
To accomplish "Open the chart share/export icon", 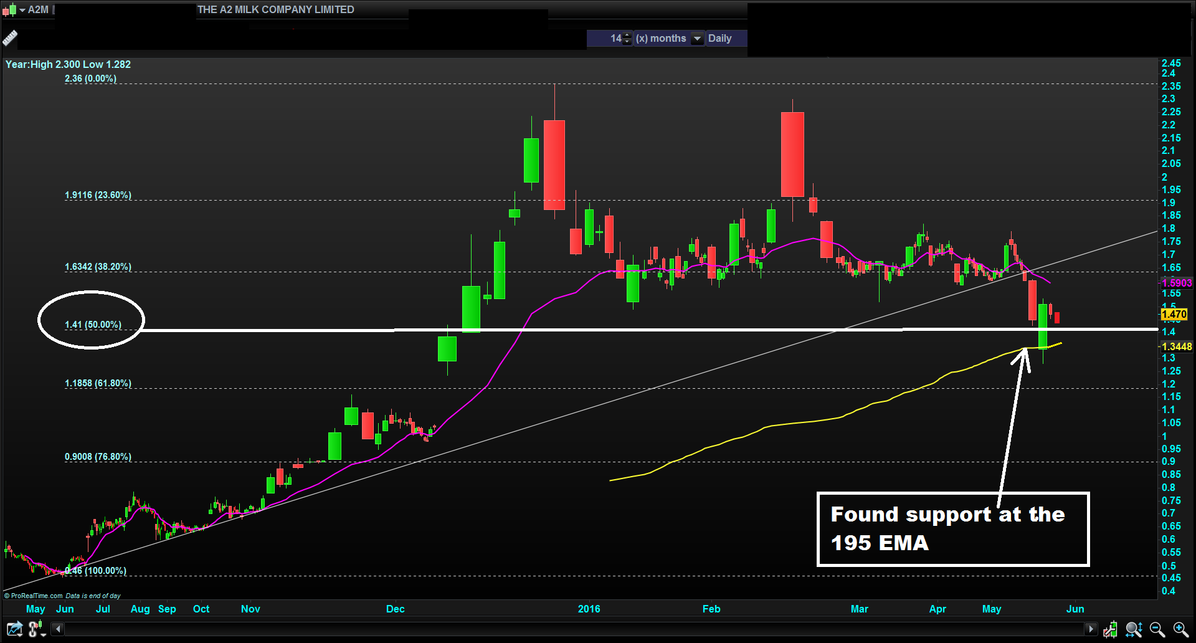I will 14,629.
